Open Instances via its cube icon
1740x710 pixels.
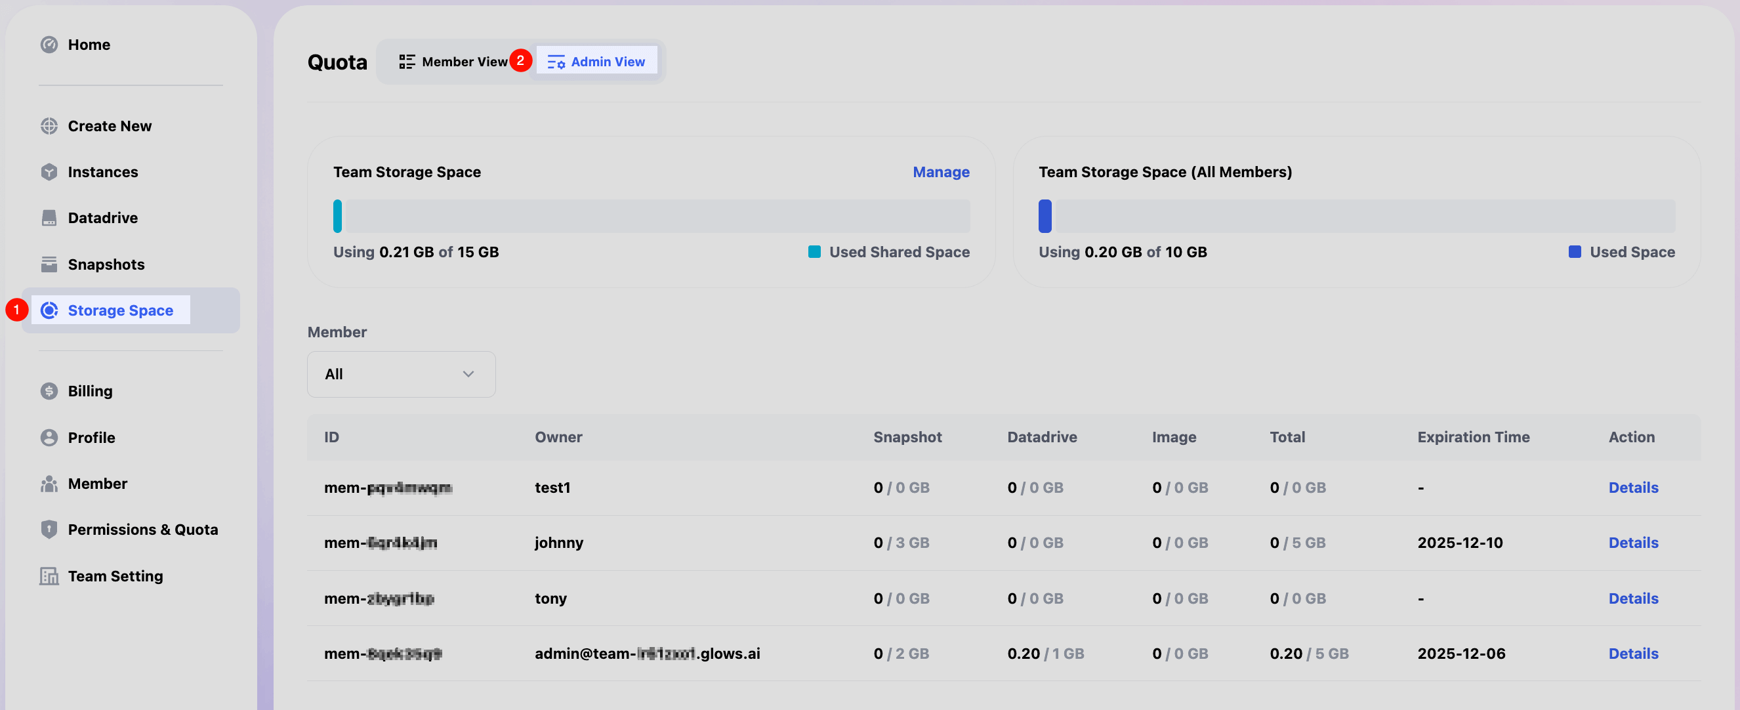click(49, 173)
